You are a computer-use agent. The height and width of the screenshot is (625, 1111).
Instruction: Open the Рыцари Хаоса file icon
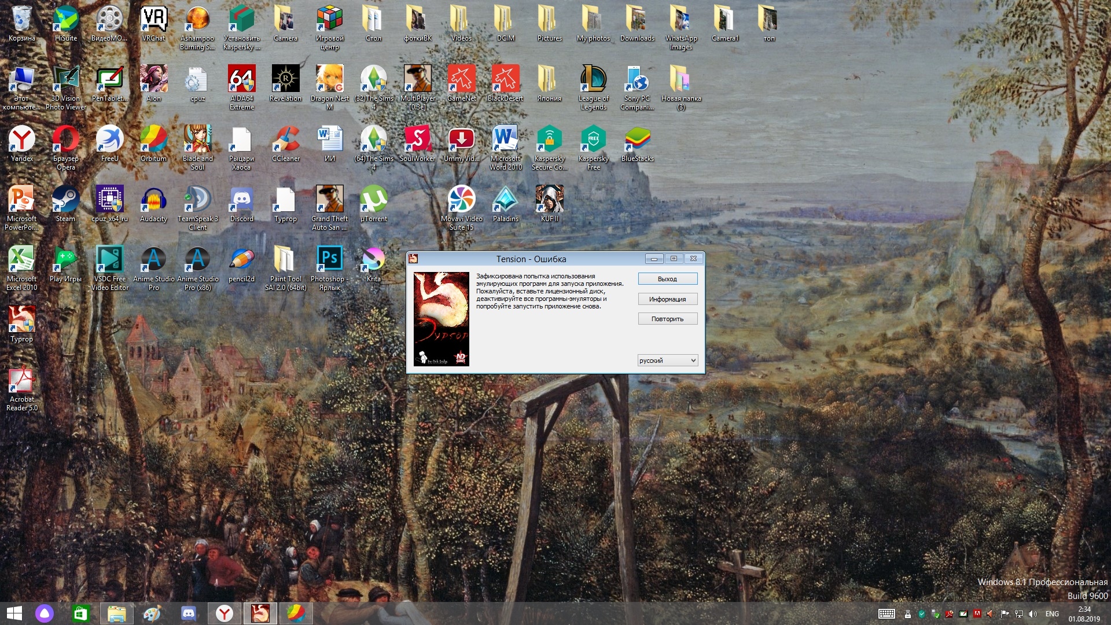click(241, 147)
